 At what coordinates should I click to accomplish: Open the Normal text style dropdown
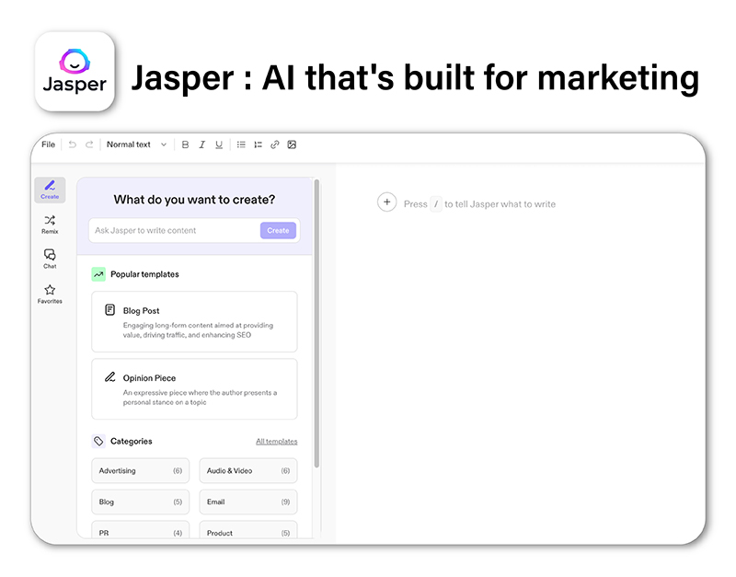[x=136, y=144]
